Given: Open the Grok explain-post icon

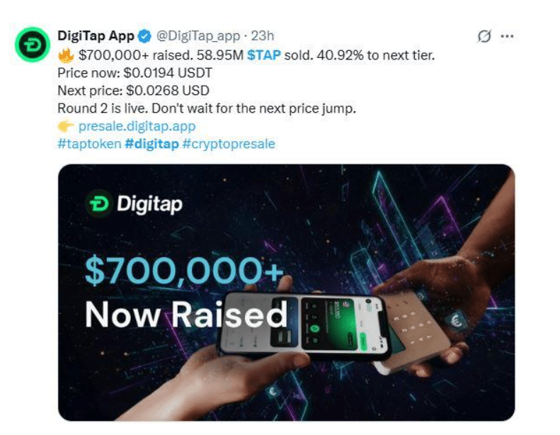Looking at the screenshot, I should (x=484, y=37).
